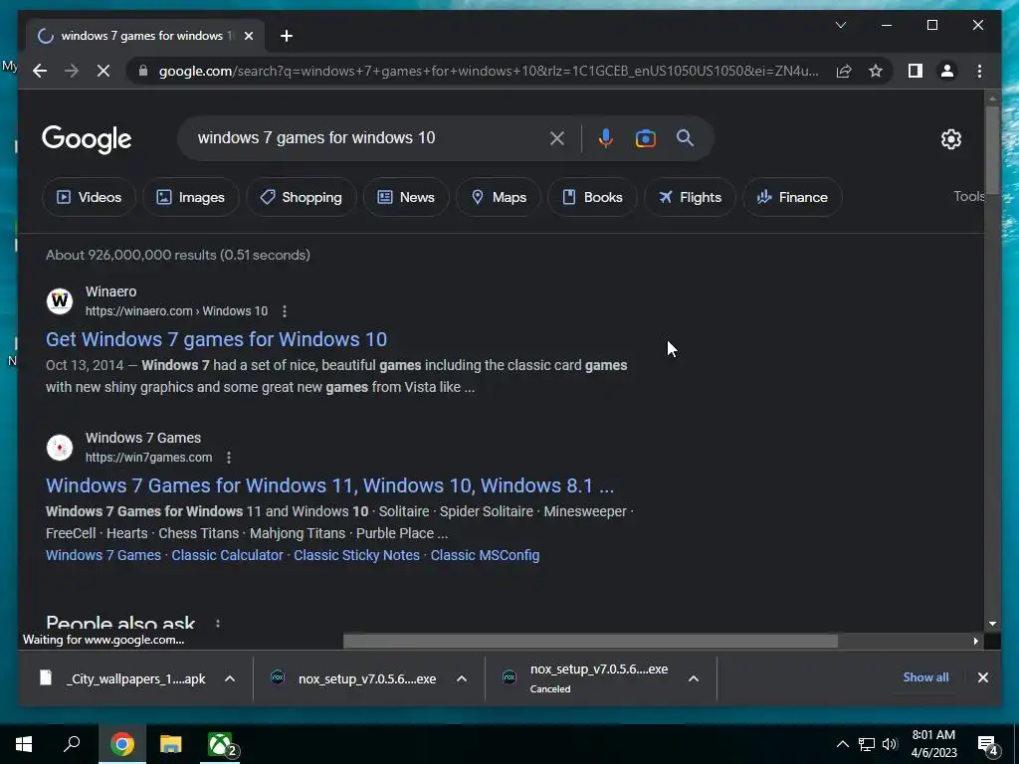Bookmark this page with the star icon
Viewport: 1019px width, 764px height.
pyautogui.click(x=876, y=71)
